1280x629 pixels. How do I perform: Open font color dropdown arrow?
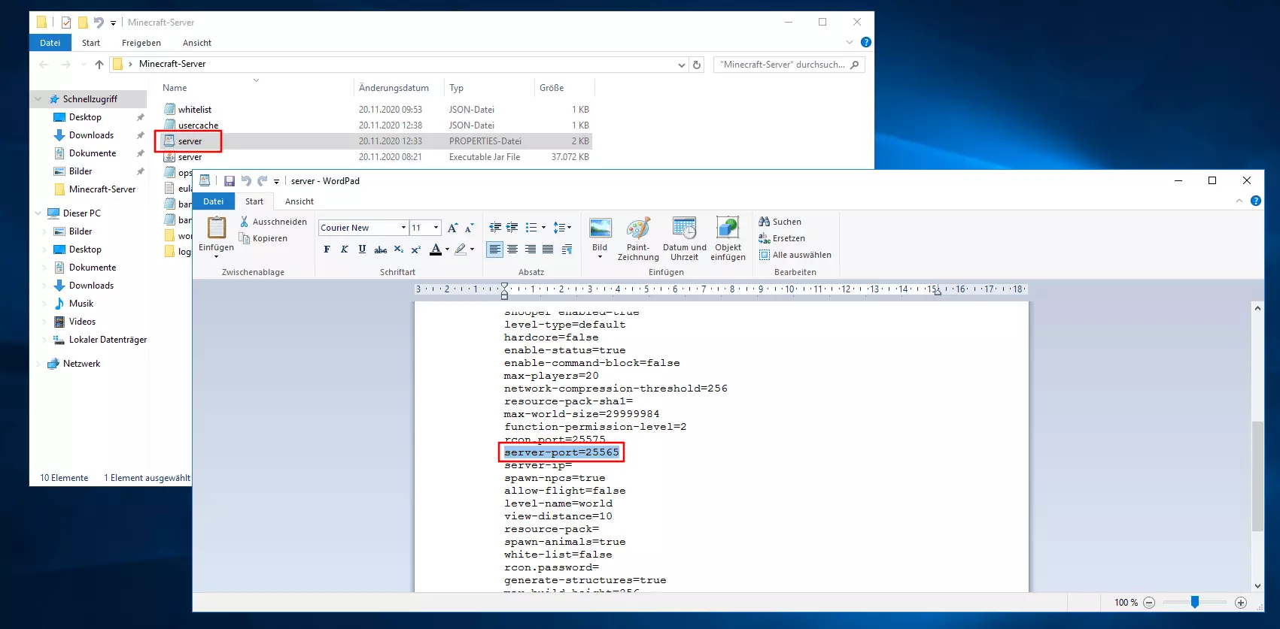447,249
